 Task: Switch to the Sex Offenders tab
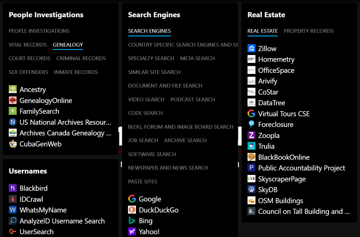[28, 72]
